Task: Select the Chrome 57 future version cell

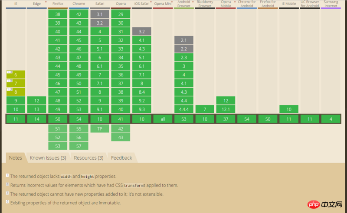Action: click(x=79, y=146)
